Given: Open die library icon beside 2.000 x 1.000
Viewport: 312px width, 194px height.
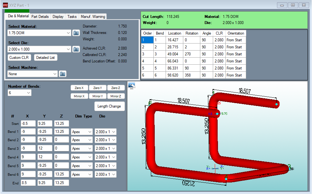Looking at the screenshot, I should click(x=76, y=49).
